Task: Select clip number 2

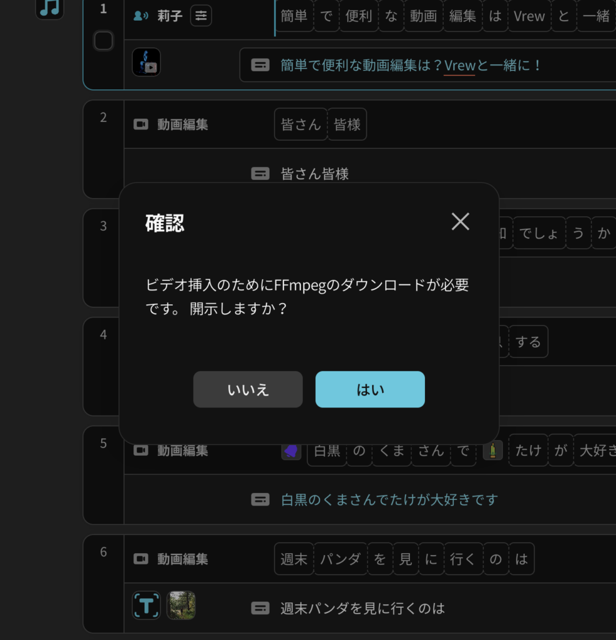Action: pyautogui.click(x=104, y=117)
